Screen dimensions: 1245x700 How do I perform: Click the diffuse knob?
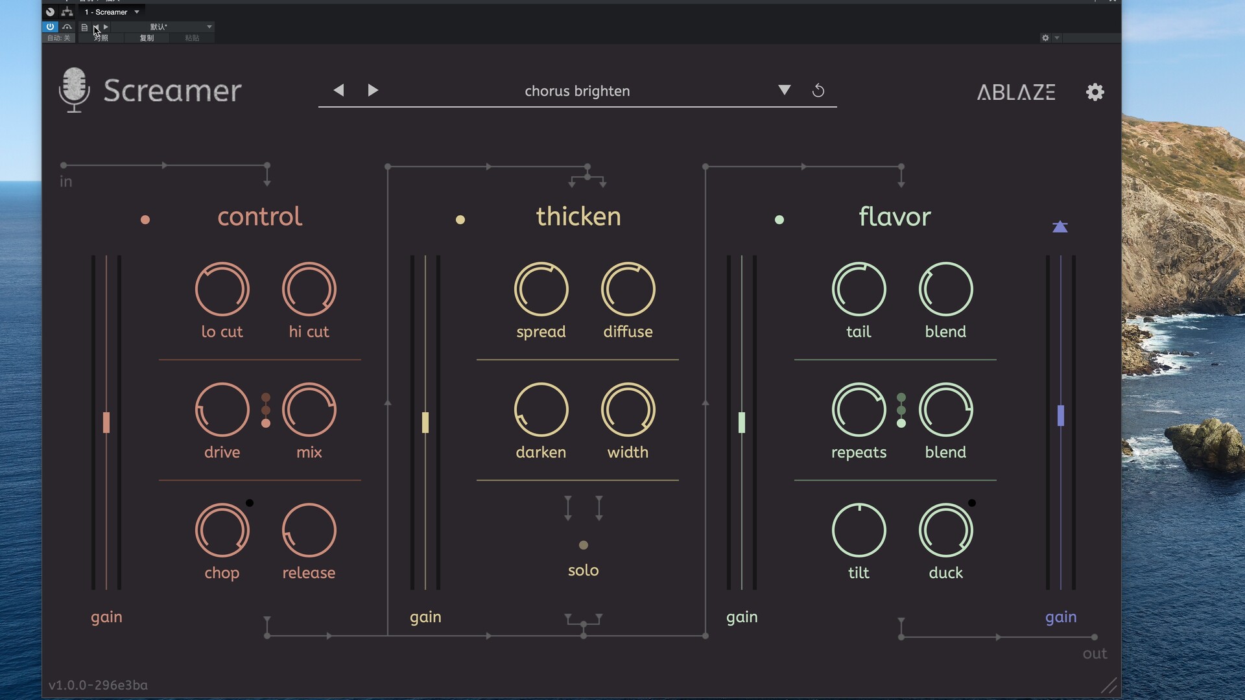(x=628, y=289)
